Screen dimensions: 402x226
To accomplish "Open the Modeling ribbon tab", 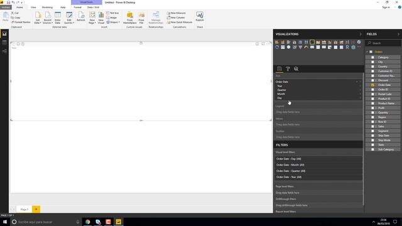I will (47, 7).
